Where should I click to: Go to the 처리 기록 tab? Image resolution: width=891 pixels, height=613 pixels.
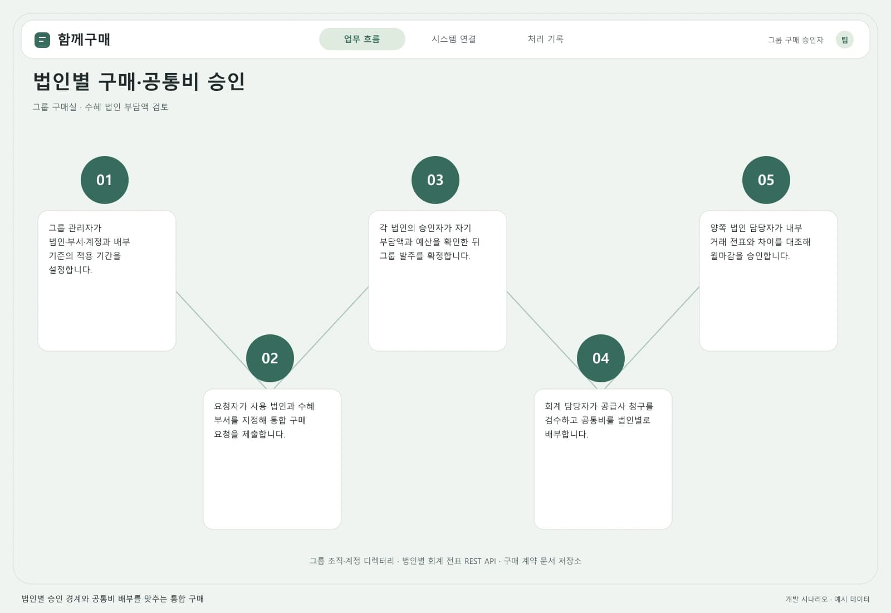[x=546, y=39]
